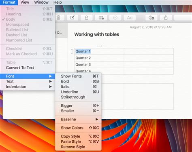
Task: Click the Mark as Checked item
Action: [28, 54]
